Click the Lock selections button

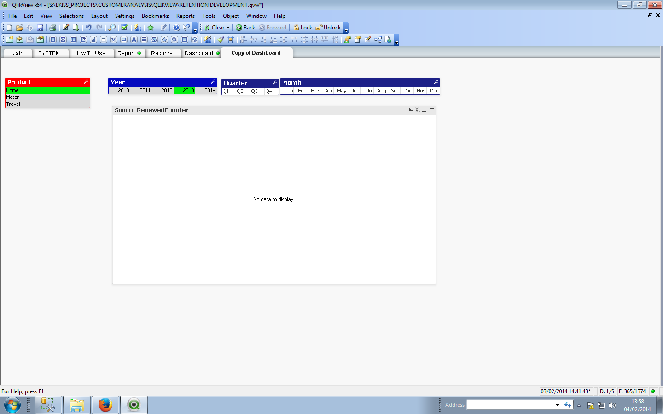pyautogui.click(x=303, y=28)
